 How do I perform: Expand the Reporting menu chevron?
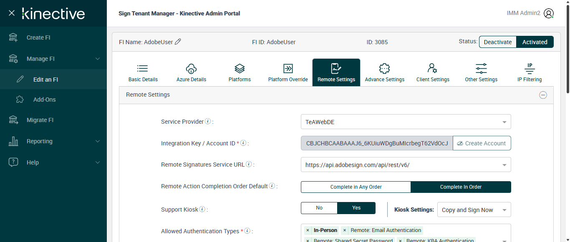tap(98, 141)
